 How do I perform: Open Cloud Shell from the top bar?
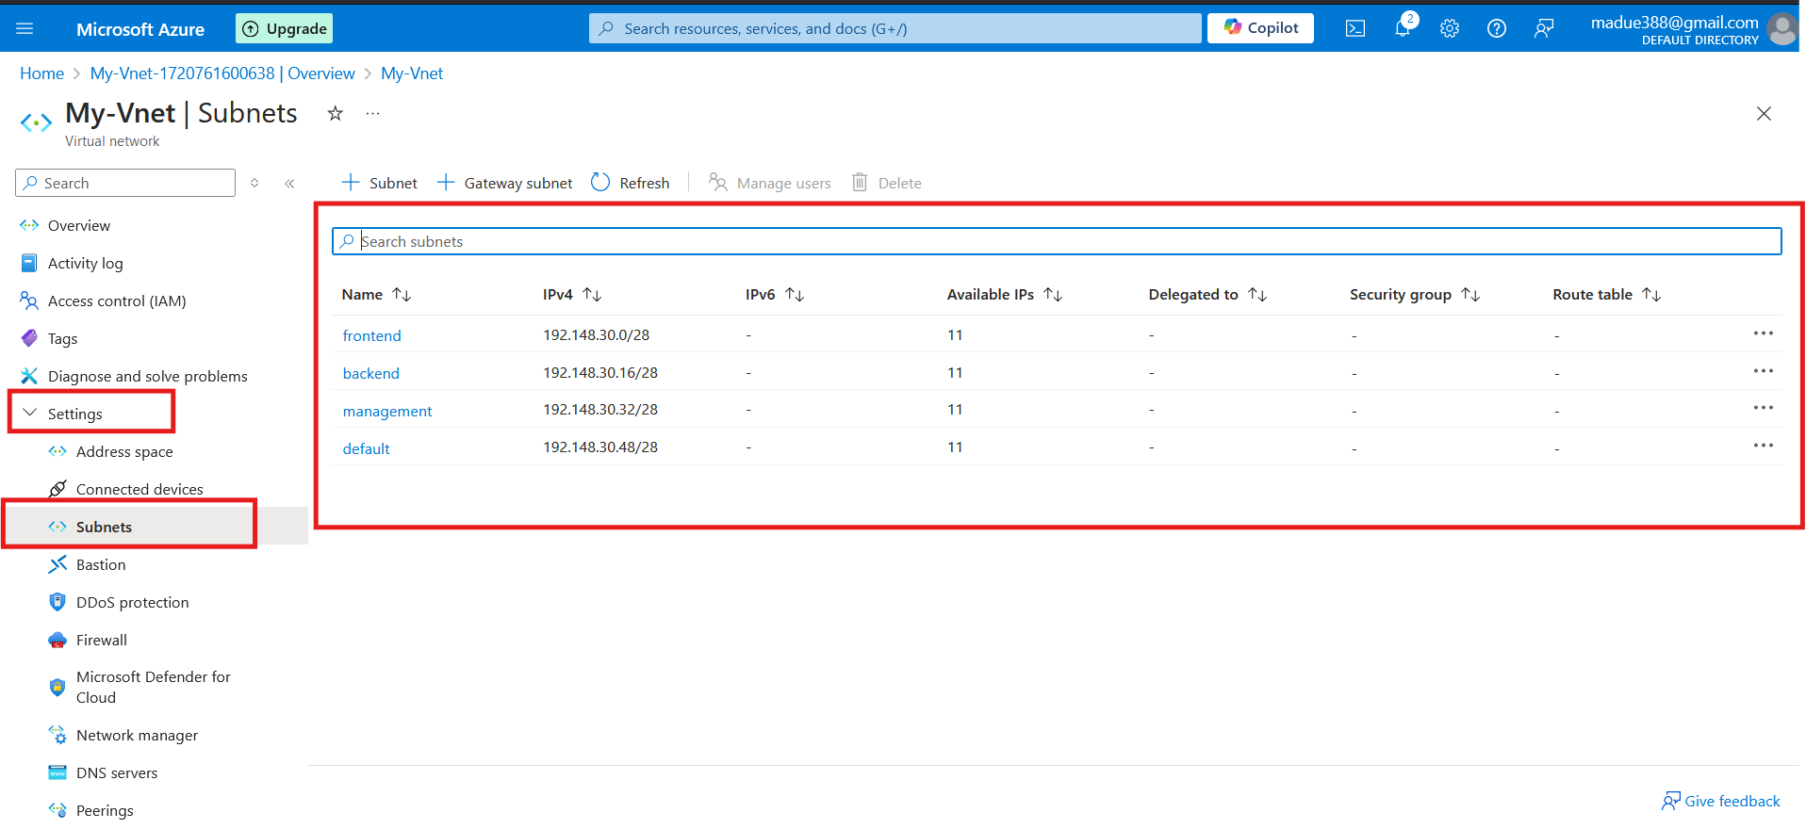1355,28
